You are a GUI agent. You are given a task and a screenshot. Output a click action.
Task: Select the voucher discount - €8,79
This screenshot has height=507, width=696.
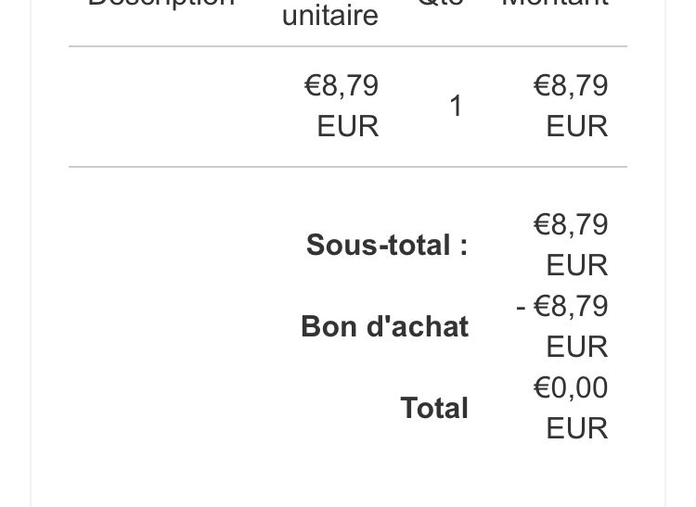562,306
